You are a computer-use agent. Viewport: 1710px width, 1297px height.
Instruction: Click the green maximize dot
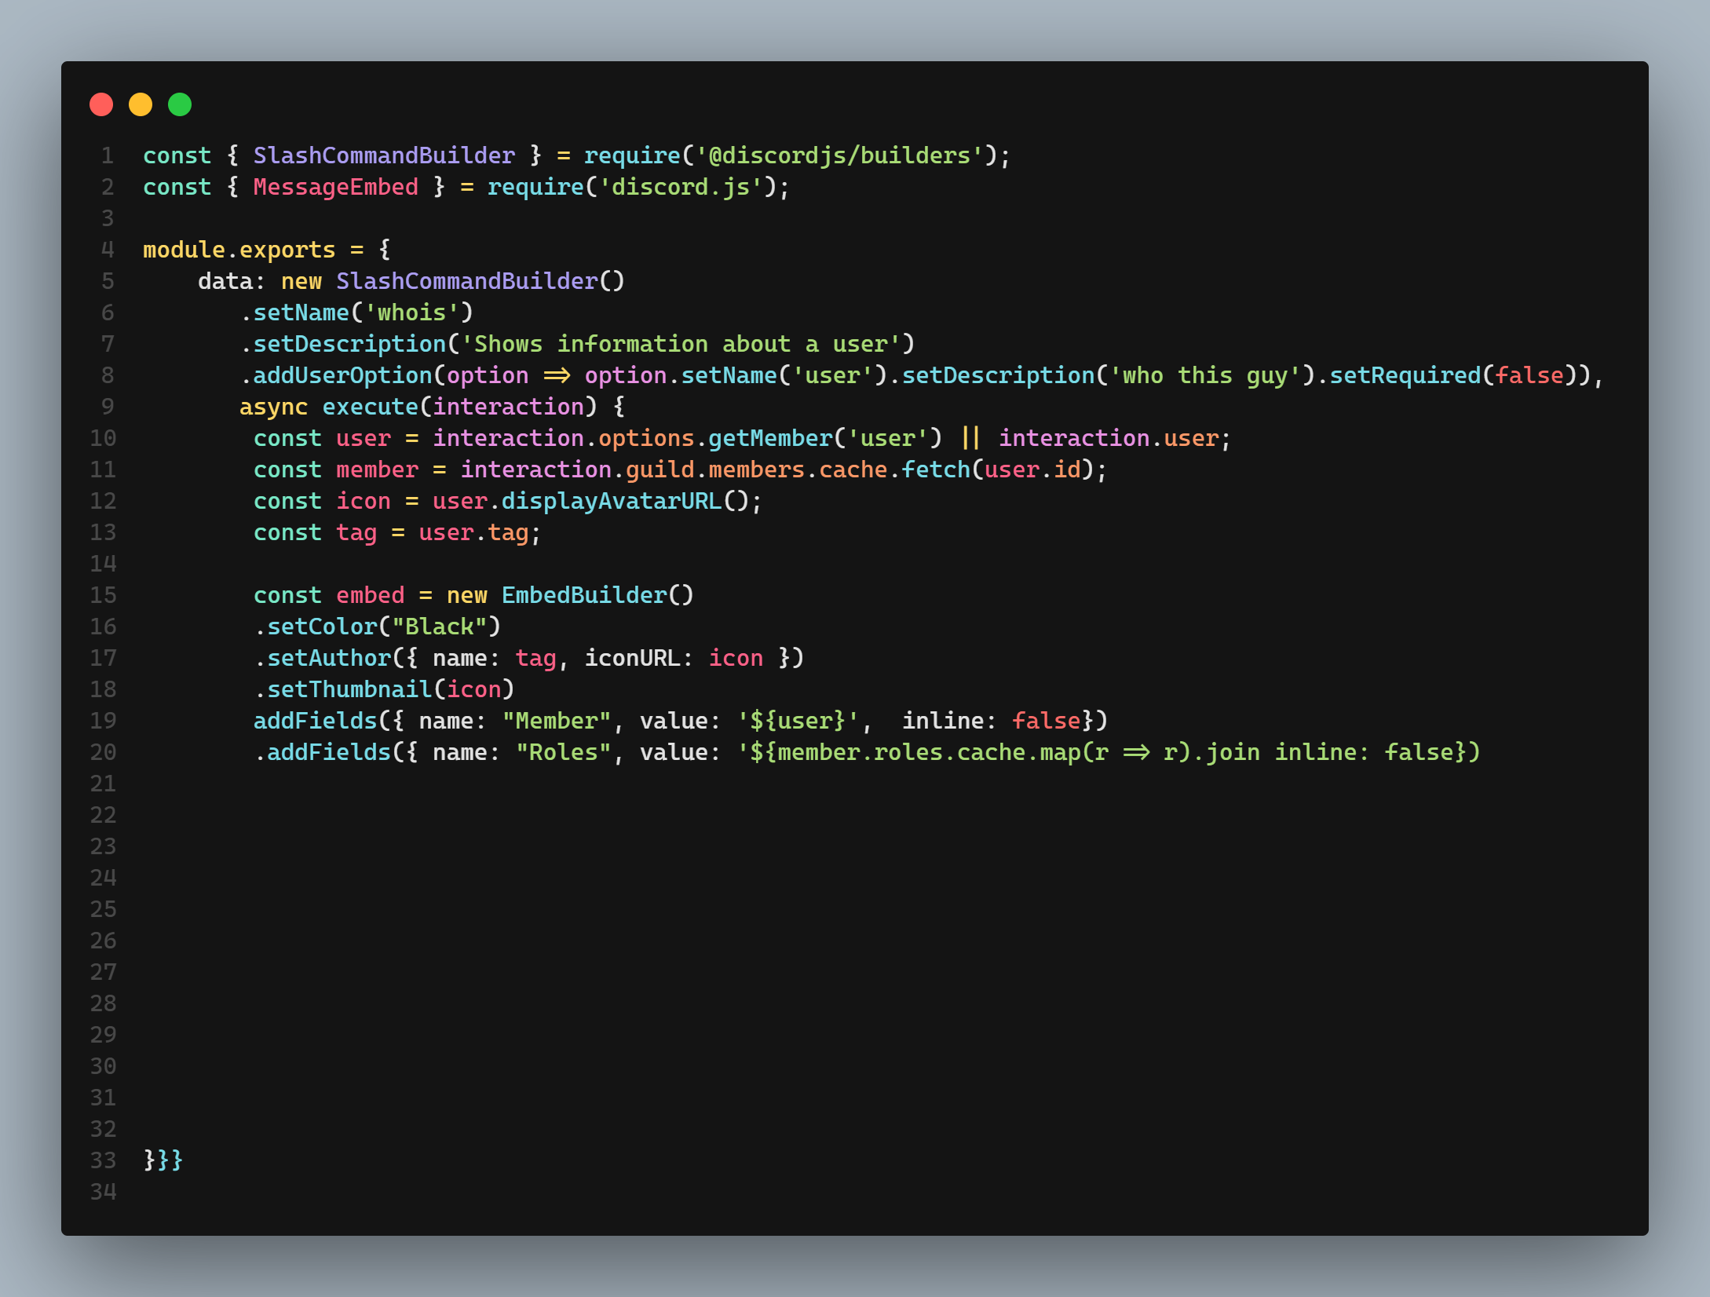(180, 104)
